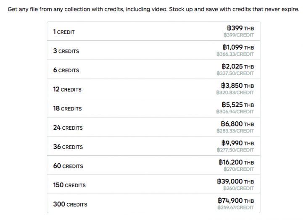Click the ฿1,099 THB price

tap(238, 47)
